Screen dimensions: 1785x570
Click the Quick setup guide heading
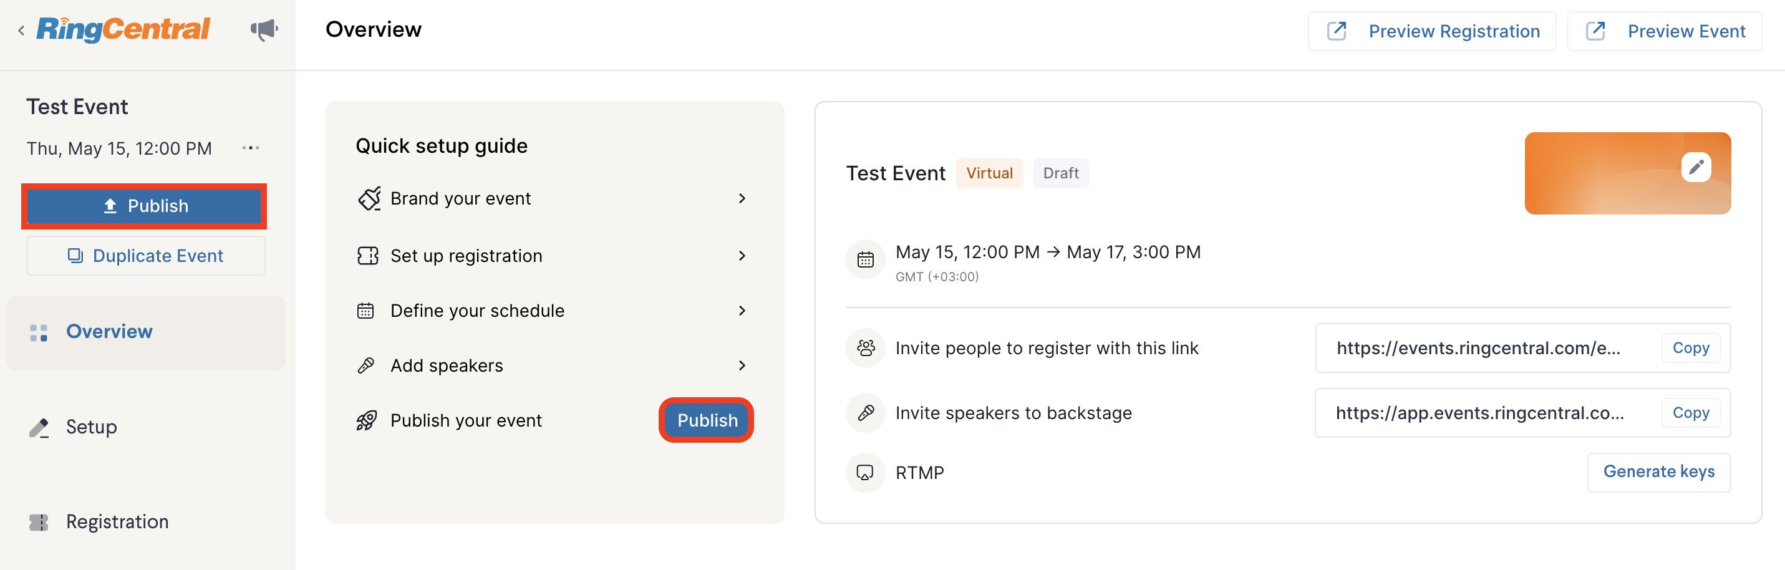coord(442,146)
